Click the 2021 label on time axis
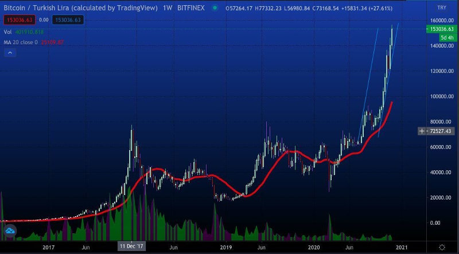Screen dimensions: 459x254 [x=401, y=248]
